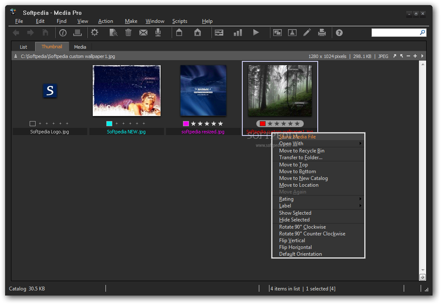Click white label box under Softpedia Logo.jpg
441x304 pixels.
pos(33,124)
